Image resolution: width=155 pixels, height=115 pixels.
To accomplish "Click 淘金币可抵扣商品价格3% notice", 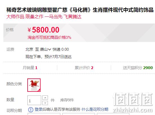I will coord(49,37).
